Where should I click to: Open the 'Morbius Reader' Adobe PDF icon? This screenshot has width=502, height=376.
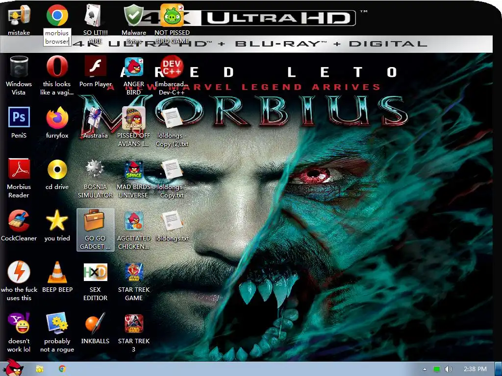19,169
